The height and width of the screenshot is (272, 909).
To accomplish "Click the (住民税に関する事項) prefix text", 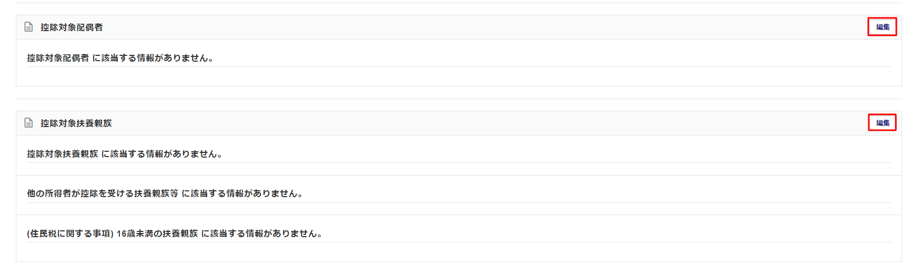I will click(70, 234).
